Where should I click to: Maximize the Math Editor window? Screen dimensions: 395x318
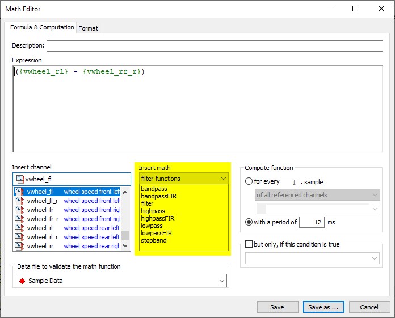tap(355, 9)
